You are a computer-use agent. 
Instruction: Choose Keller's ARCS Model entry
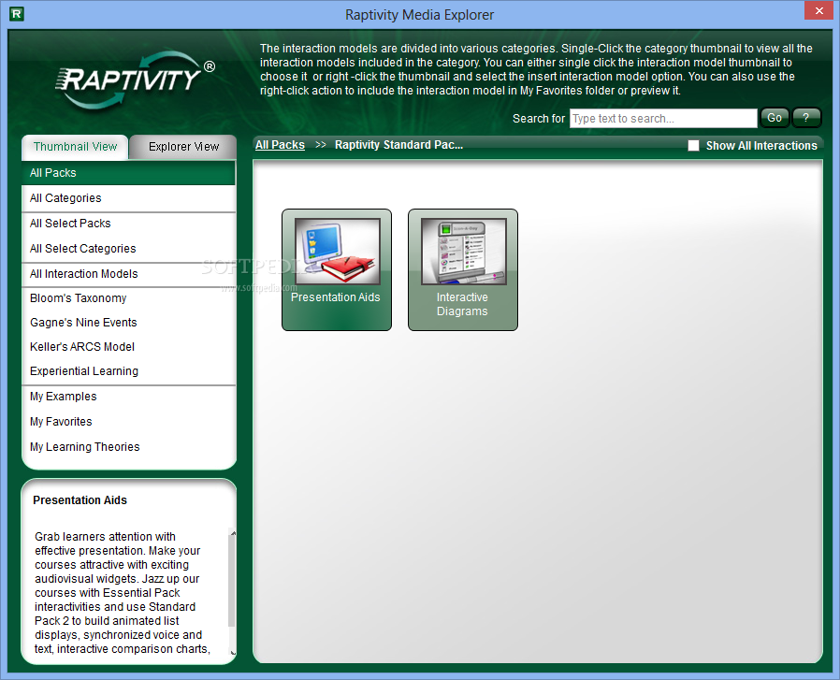coord(128,347)
